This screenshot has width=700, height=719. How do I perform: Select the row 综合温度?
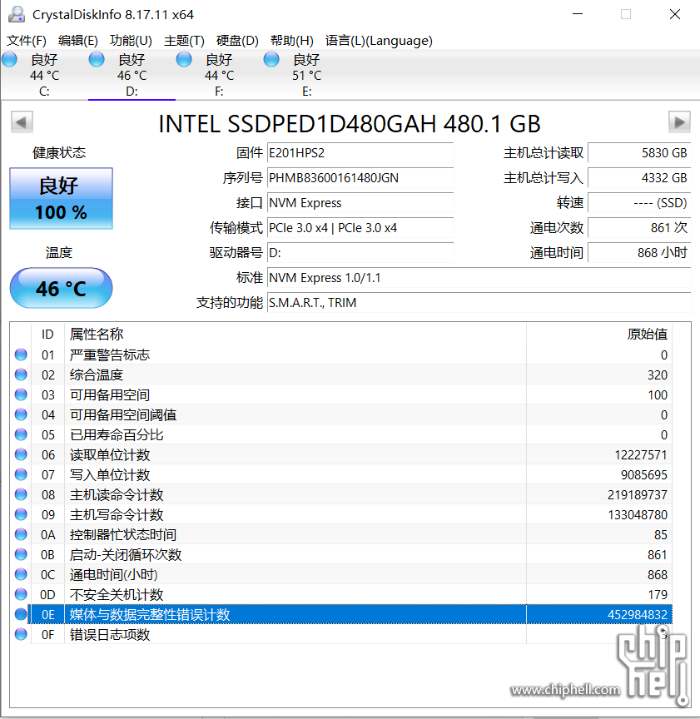click(340, 374)
